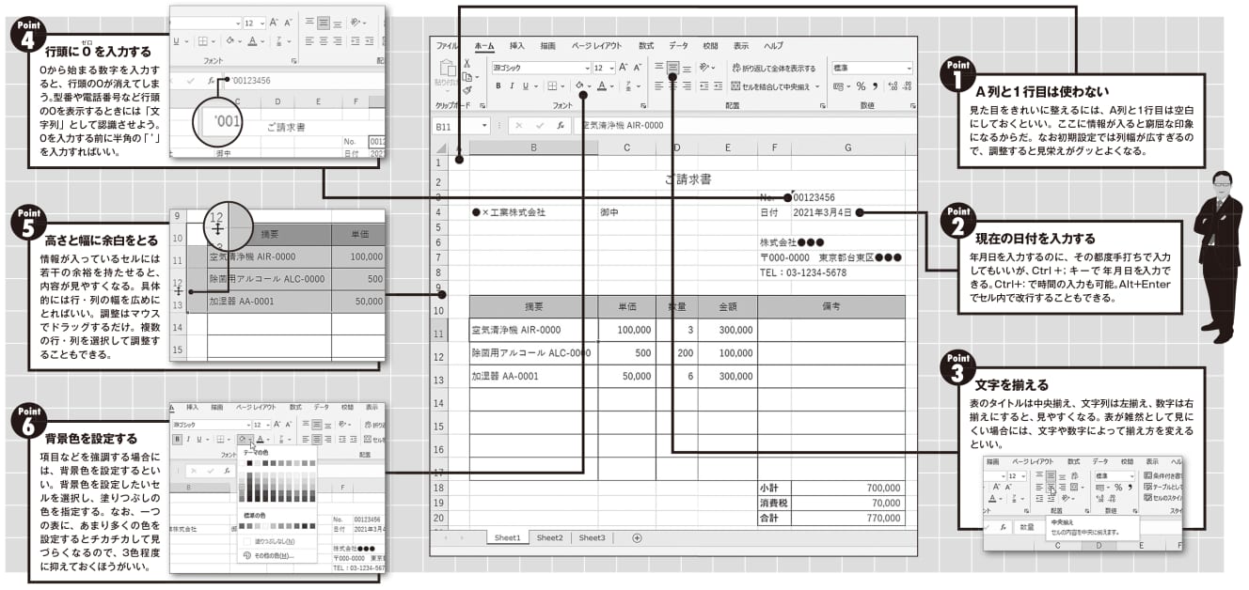Click the Increase Decimal icon
The height and width of the screenshot is (590, 1249).
893,86
